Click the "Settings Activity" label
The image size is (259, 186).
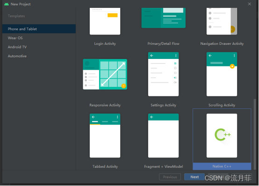(x=163, y=105)
